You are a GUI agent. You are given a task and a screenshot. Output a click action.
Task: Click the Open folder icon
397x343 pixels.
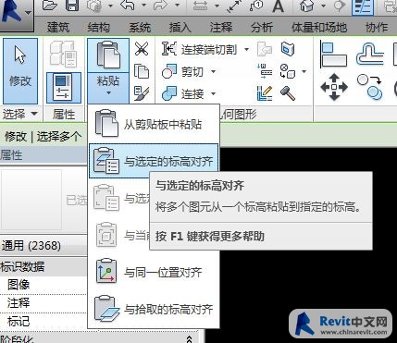50,6
